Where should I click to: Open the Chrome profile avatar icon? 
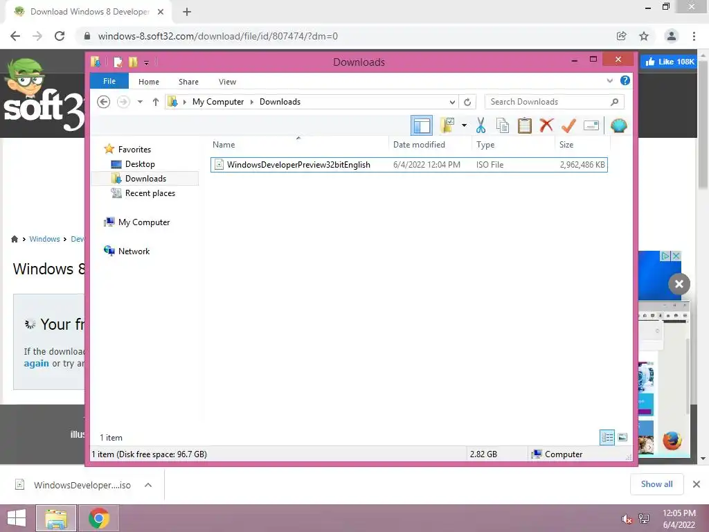pos(672,36)
